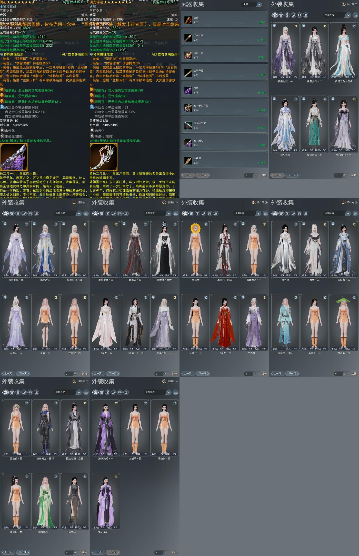
Task: Click the trash icon on the 共春晖·四 outfit card
Action: click(x=85, y=298)
